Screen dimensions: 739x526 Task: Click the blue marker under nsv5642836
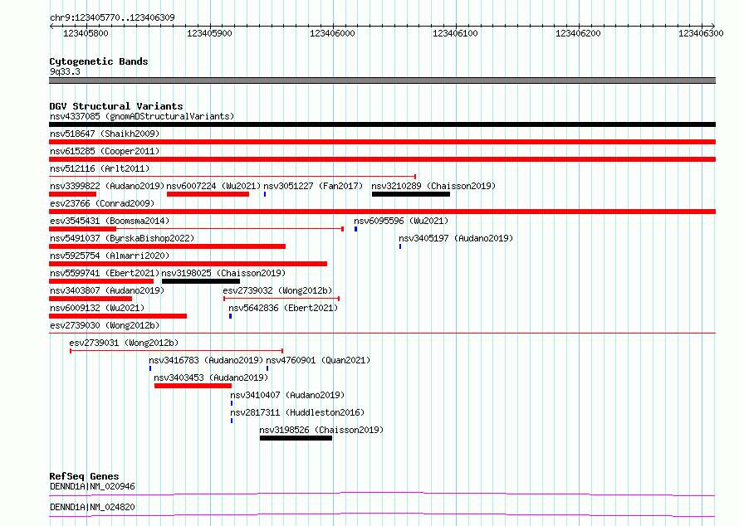231,316
